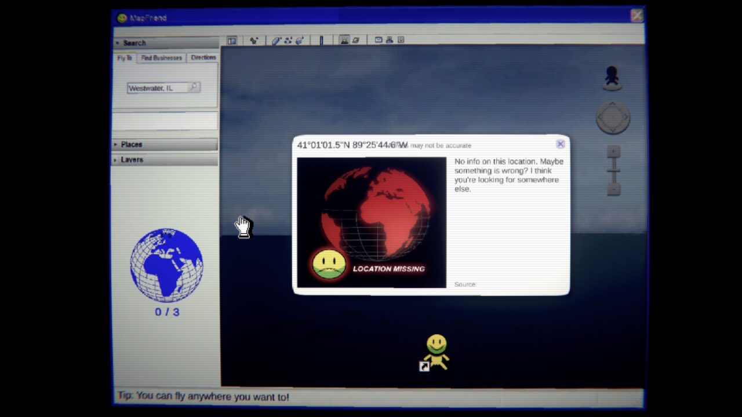The width and height of the screenshot is (742, 417).
Task: Toggle the highlighted sunlight toolbar button
Action: (344, 40)
